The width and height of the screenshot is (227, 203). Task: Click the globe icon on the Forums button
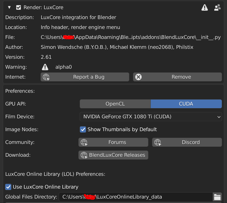(84, 142)
